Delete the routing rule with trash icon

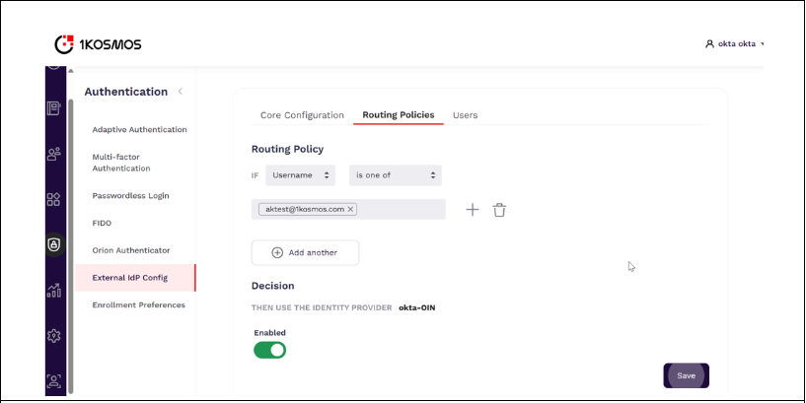[499, 210]
